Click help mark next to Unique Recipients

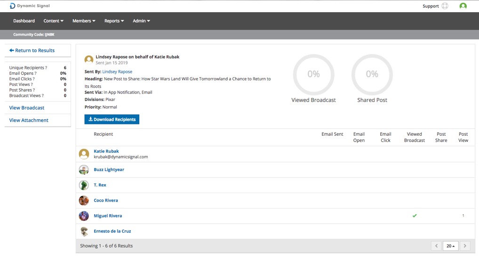pos(46,68)
